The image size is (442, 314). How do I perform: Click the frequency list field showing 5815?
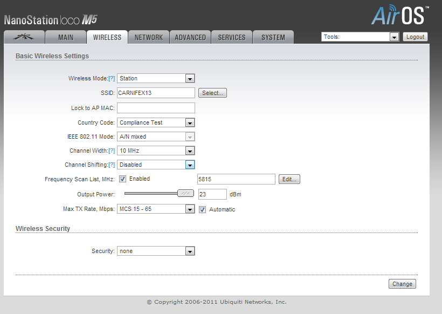coord(236,179)
